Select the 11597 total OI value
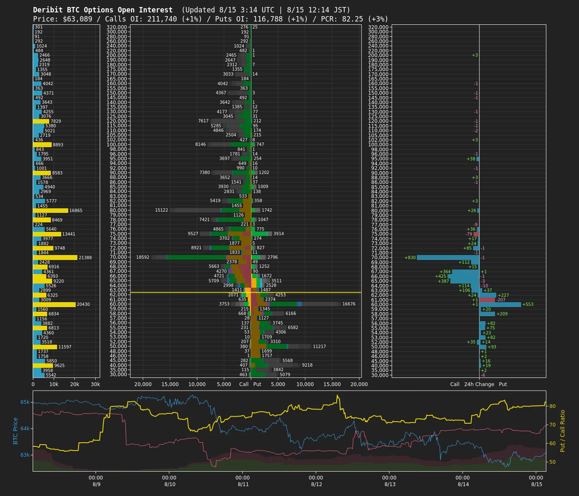The image size is (579, 496). [x=65, y=347]
